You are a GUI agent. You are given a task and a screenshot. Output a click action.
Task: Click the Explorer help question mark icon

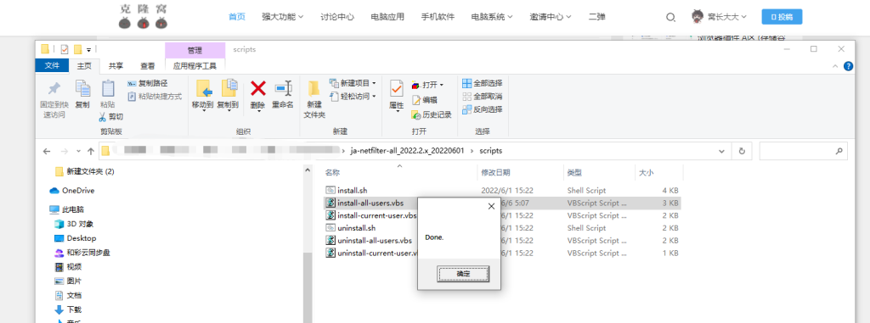849,66
